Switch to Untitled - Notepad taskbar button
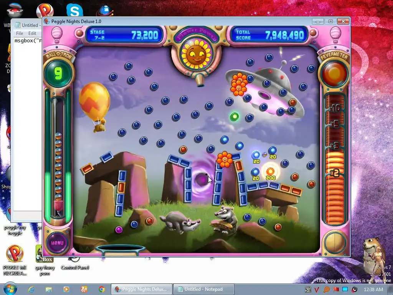393x295 pixels. 203,289
